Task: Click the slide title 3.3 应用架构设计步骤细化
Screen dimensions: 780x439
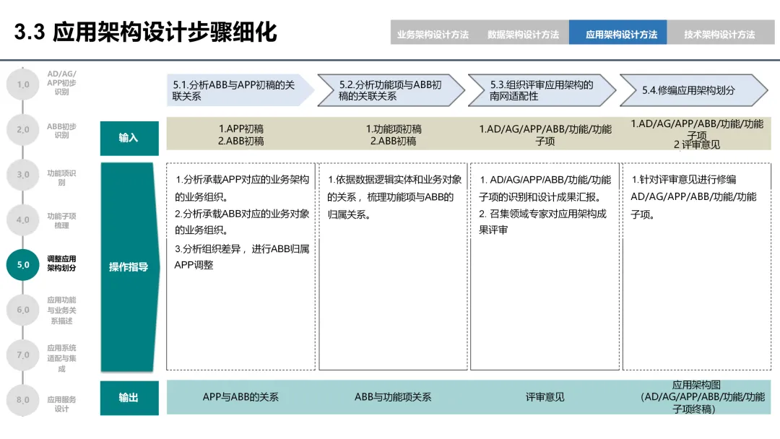Action: click(145, 32)
